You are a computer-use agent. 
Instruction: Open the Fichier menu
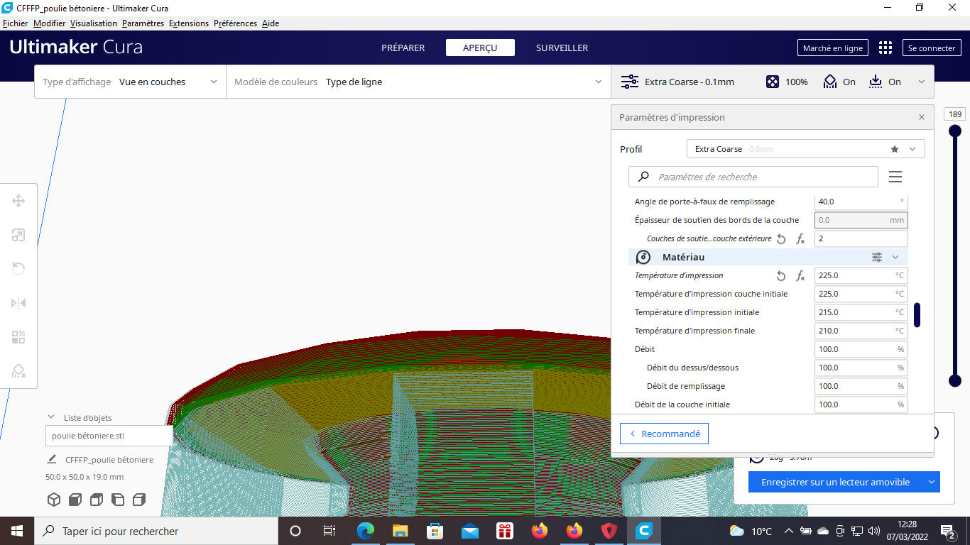[x=16, y=23]
